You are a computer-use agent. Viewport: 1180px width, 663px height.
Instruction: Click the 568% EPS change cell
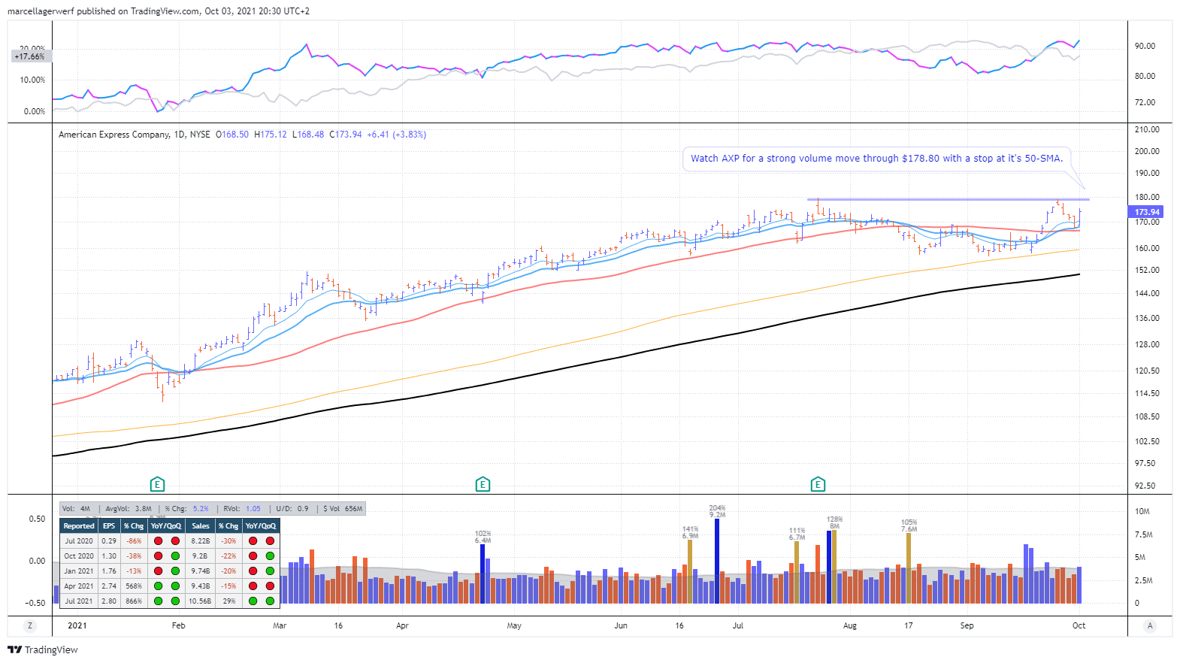pyautogui.click(x=133, y=586)
